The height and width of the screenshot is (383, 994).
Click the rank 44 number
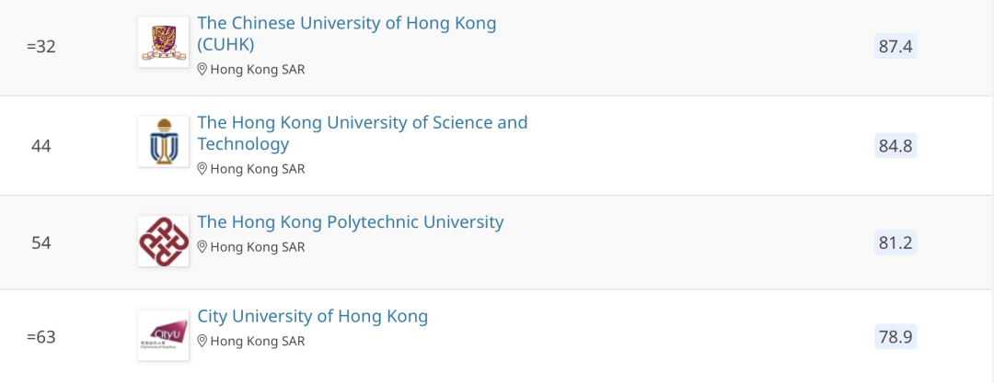click(41, 145)
